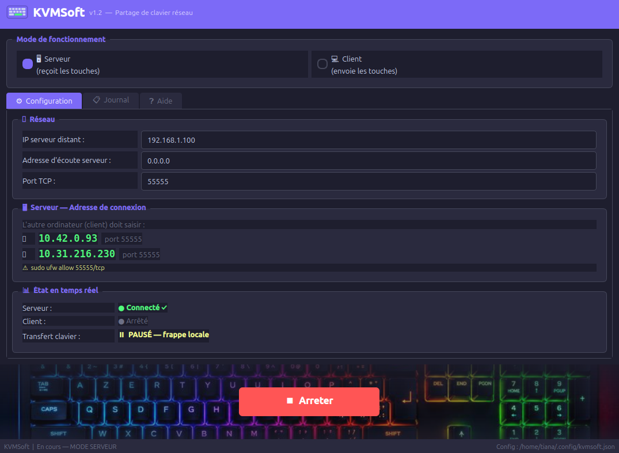Select the Client mode radio button
This screenshot has height=453, width=619.
[322, 64]
